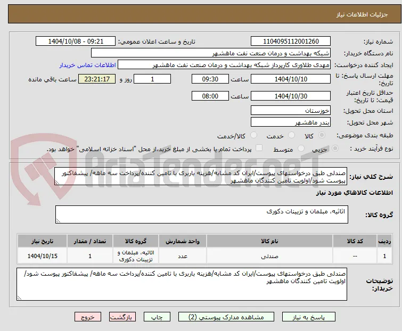Select the کالا/خدمت radio button
Viewport: 402px width, 331px height.
coord(253,135)
